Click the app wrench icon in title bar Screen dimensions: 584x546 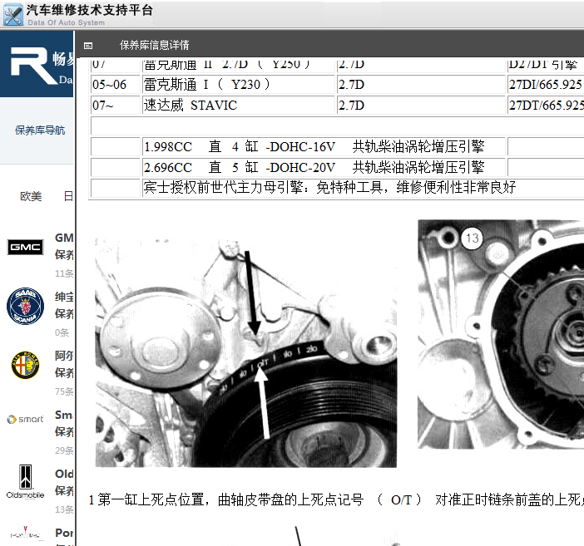[12, 15]
